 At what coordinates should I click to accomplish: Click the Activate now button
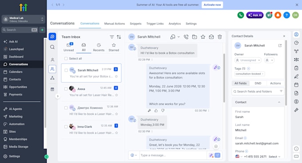click(212, 5)
